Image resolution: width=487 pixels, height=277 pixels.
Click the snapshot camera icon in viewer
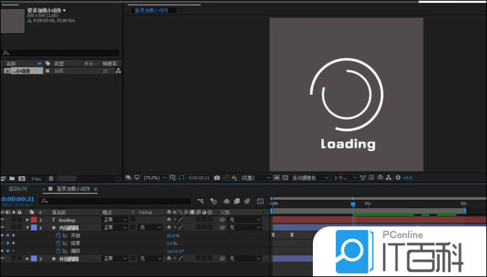pyautogui.click(x=217, y=178)
